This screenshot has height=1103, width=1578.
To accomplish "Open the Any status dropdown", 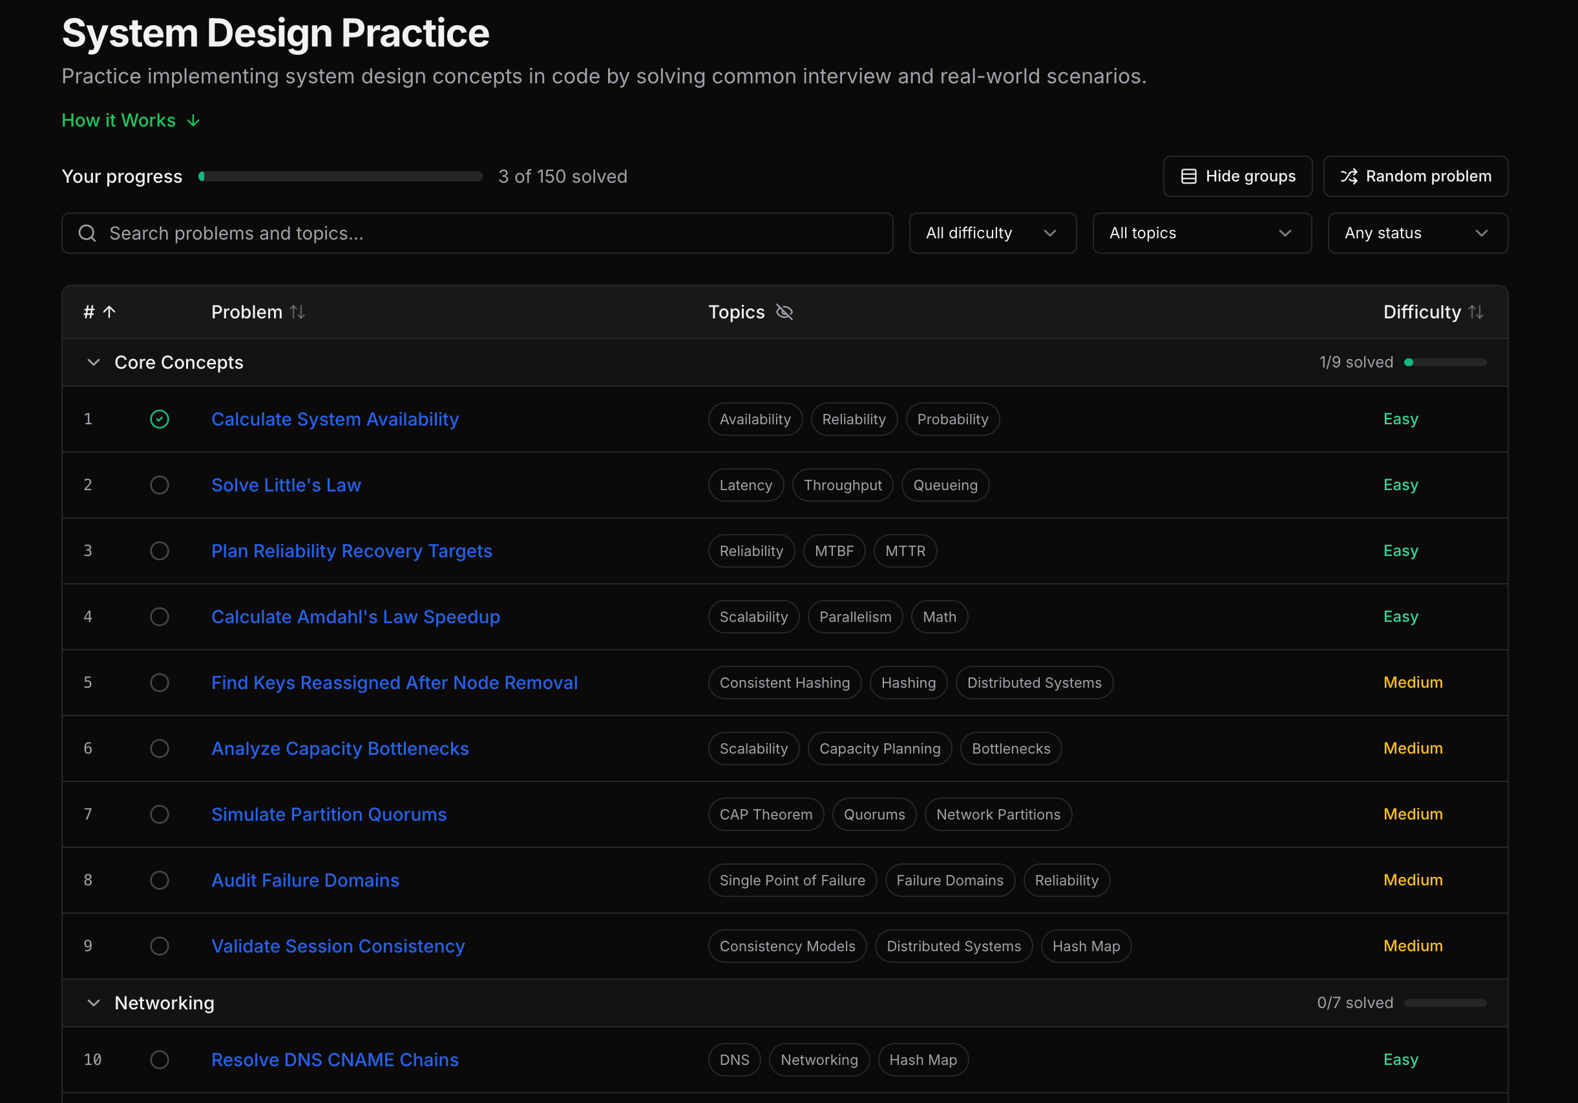I will point(1417,234).
